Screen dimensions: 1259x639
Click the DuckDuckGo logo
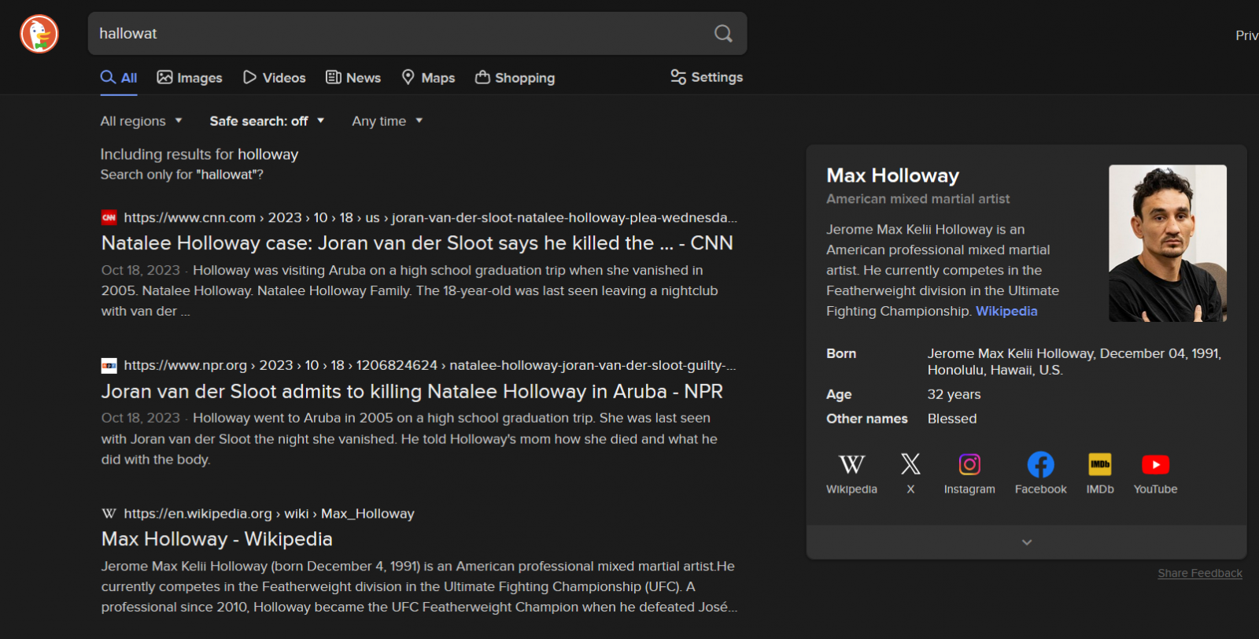point(39,34)
